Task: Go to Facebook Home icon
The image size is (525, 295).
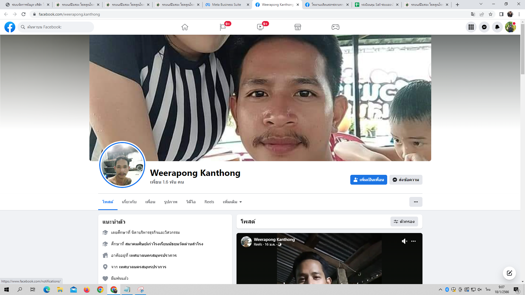Action: point(185,27)
